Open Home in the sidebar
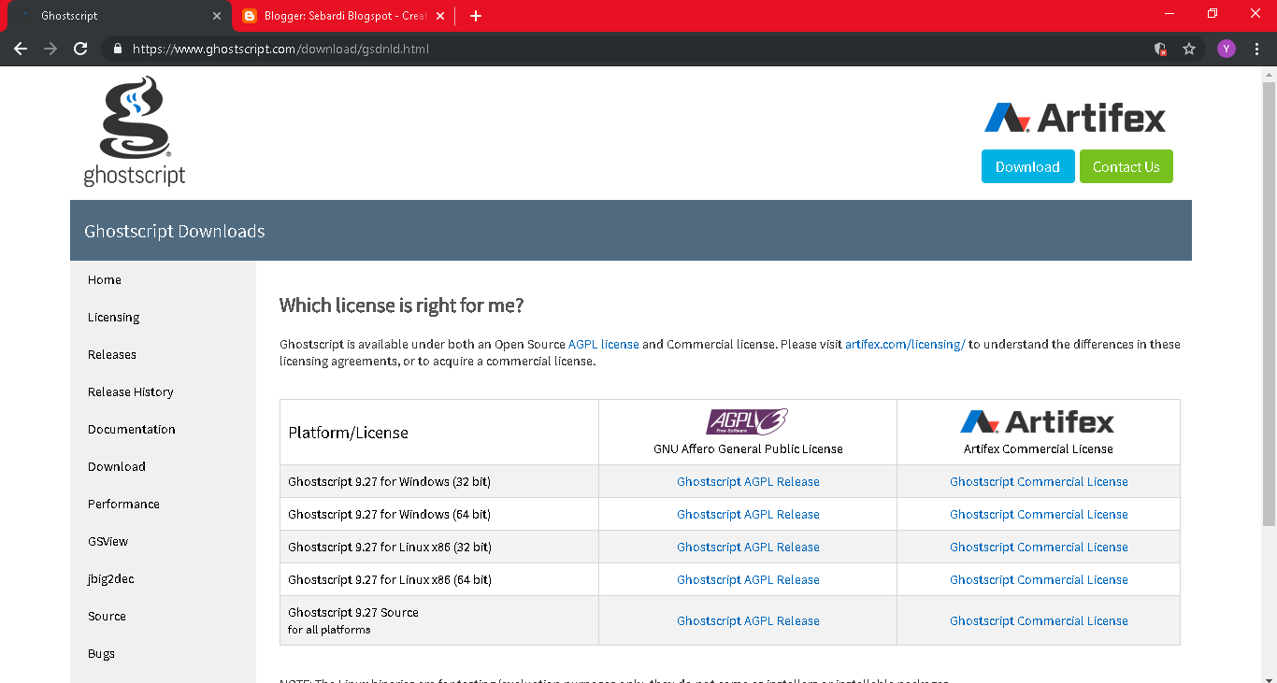1277x683 pixels. (105, 279)
